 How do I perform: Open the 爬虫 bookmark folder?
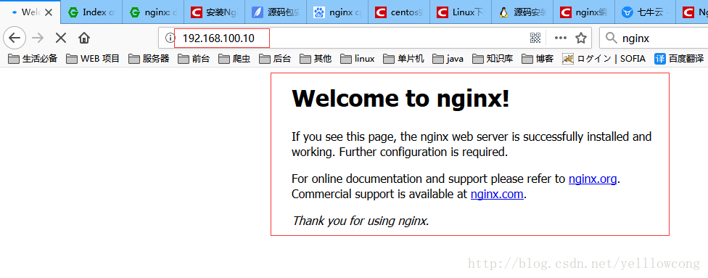[234, 58]
